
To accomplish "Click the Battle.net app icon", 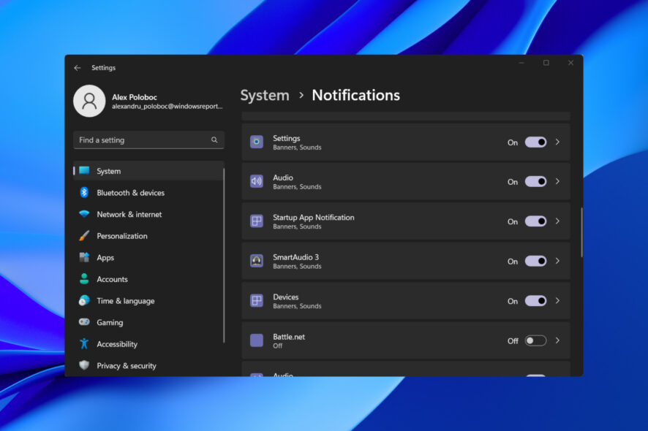I will pos(256,340).
